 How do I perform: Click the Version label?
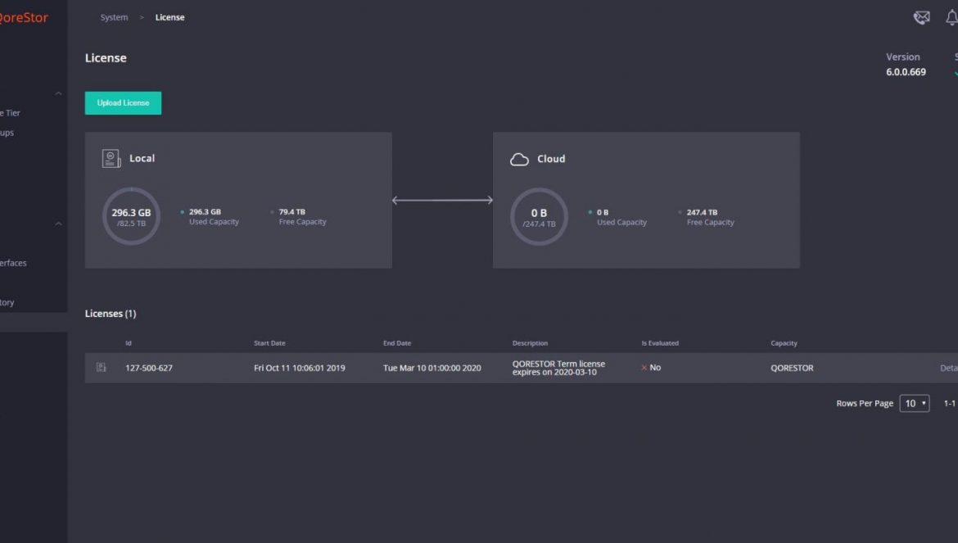click(x=903, y=57)
